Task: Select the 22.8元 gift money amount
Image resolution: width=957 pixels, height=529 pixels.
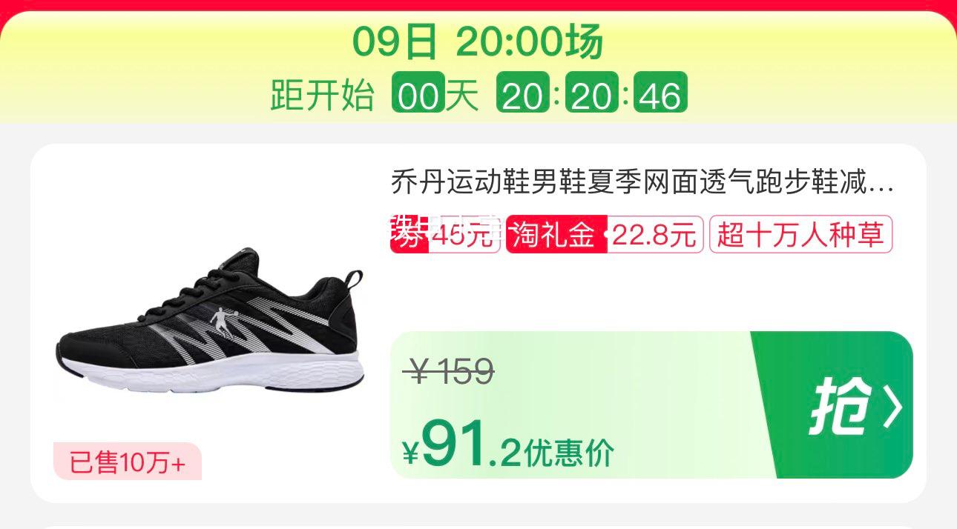Action: pos(654,235)
